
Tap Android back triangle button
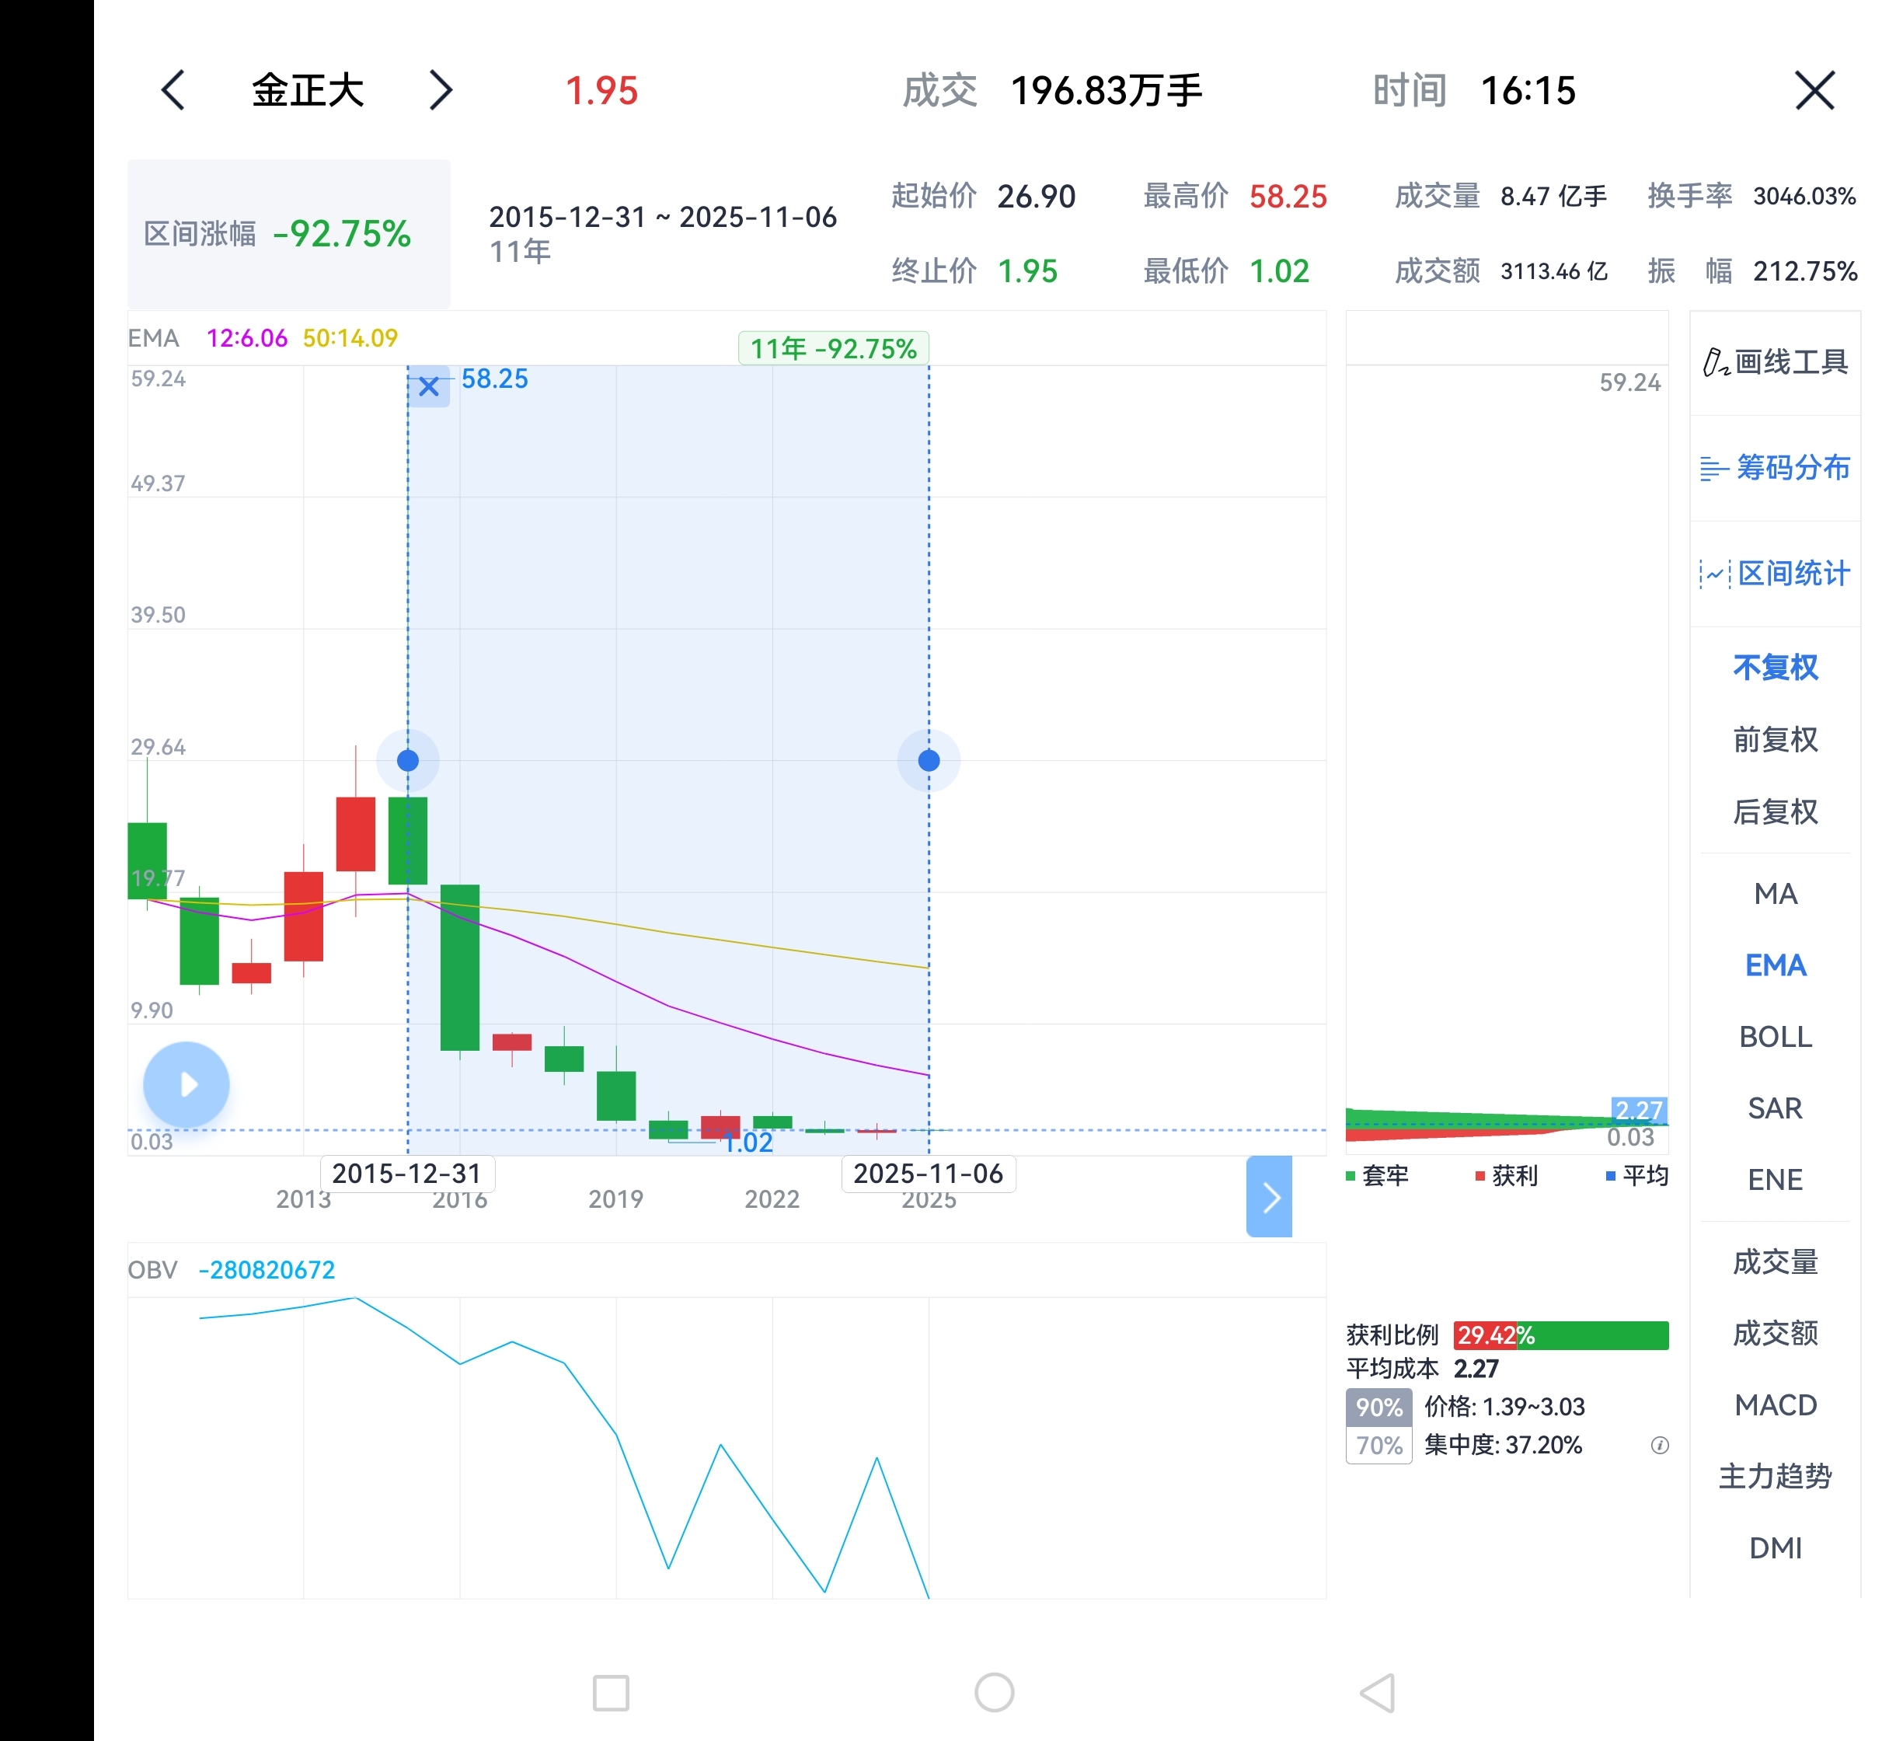(x=1378, y=1693)
